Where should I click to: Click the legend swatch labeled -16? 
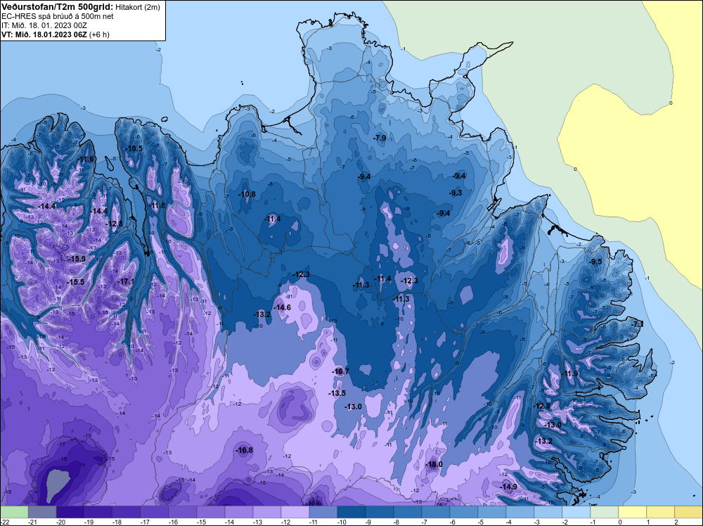183,512
